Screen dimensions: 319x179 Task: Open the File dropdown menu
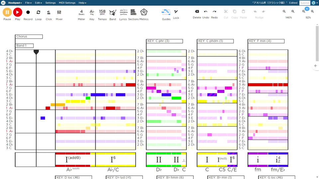(28, 3)
